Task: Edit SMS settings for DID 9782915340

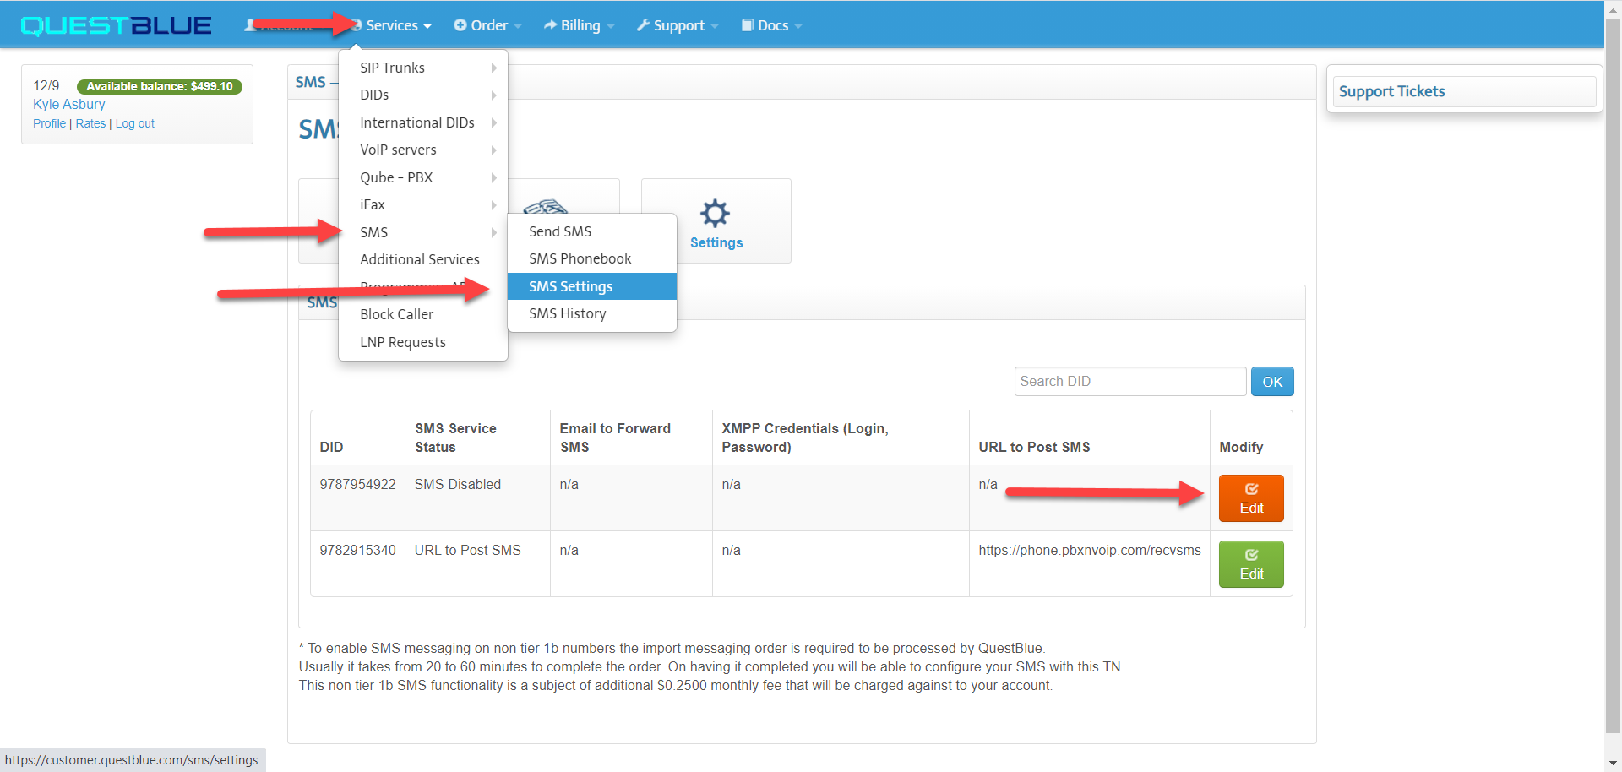Action: (x=1251, y=564)
